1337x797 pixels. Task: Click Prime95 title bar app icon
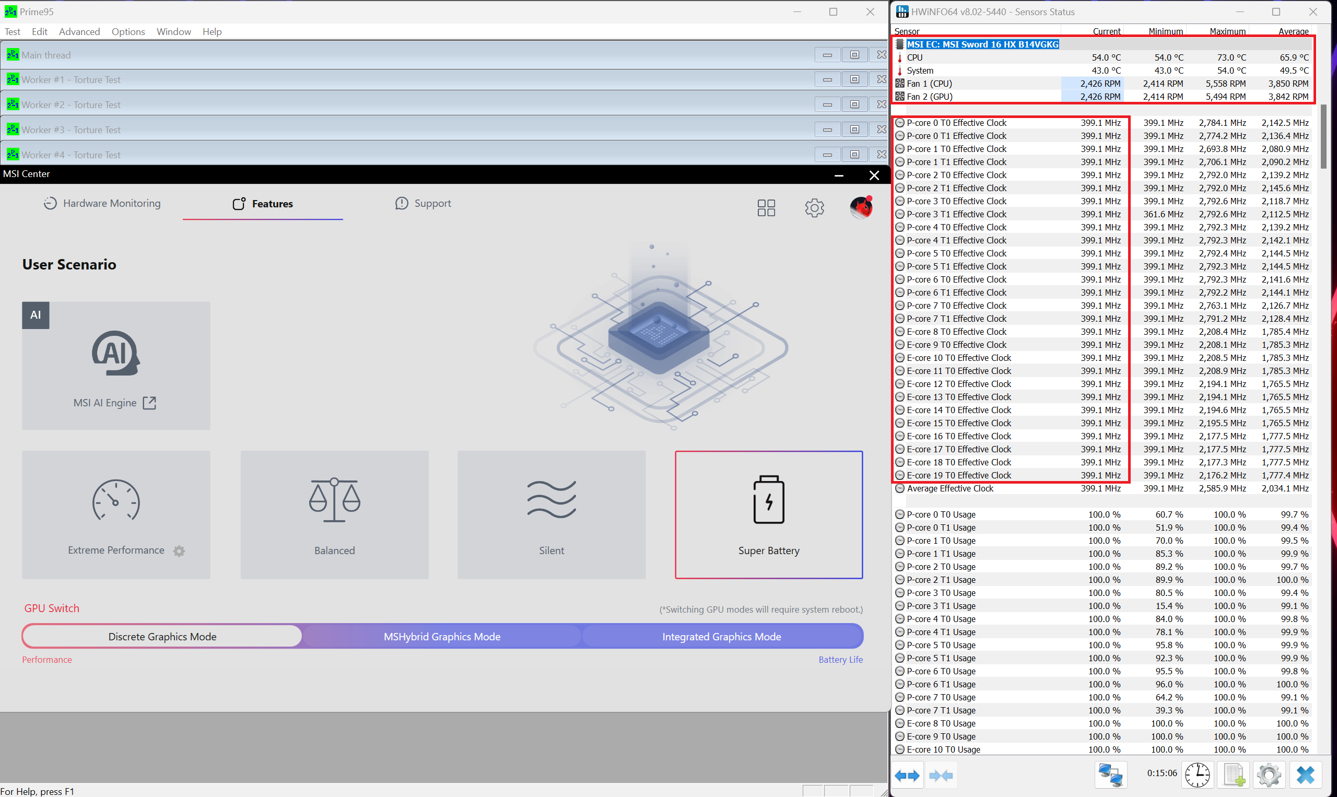[10, 11]
